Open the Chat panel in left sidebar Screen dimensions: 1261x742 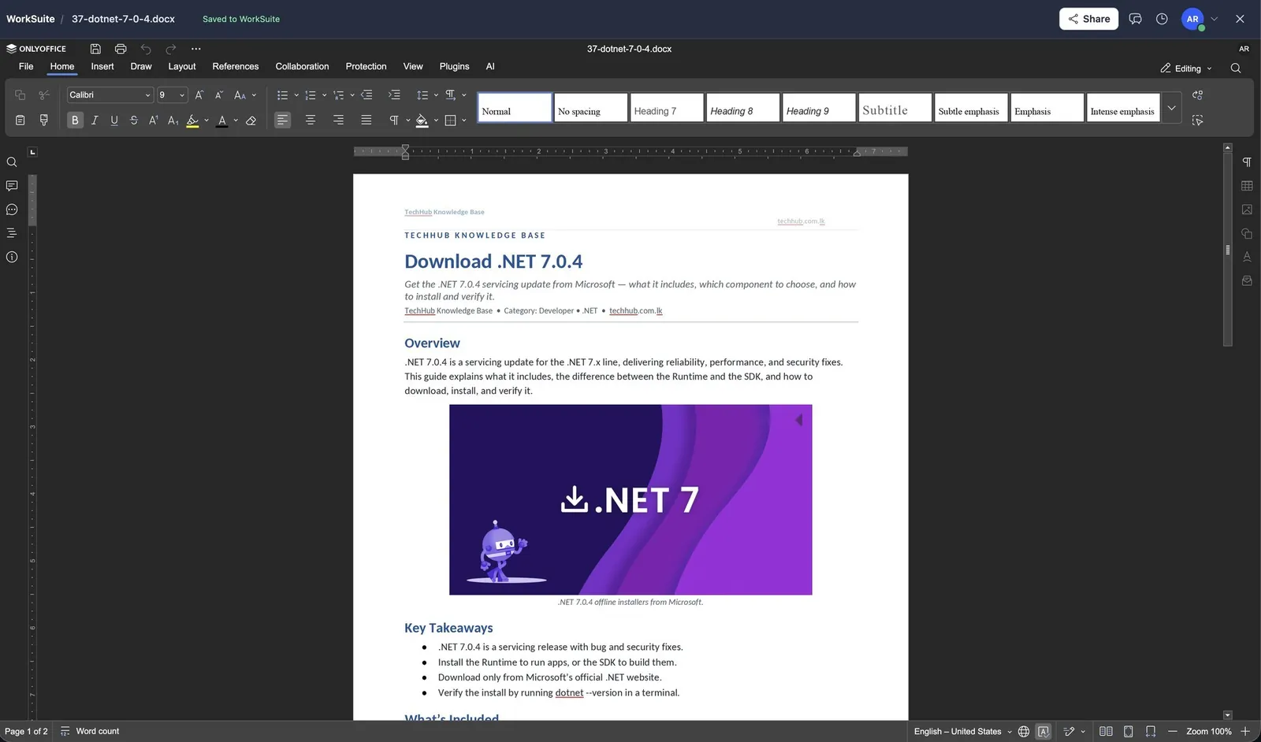pyautogui.click(x=12, y=210)
